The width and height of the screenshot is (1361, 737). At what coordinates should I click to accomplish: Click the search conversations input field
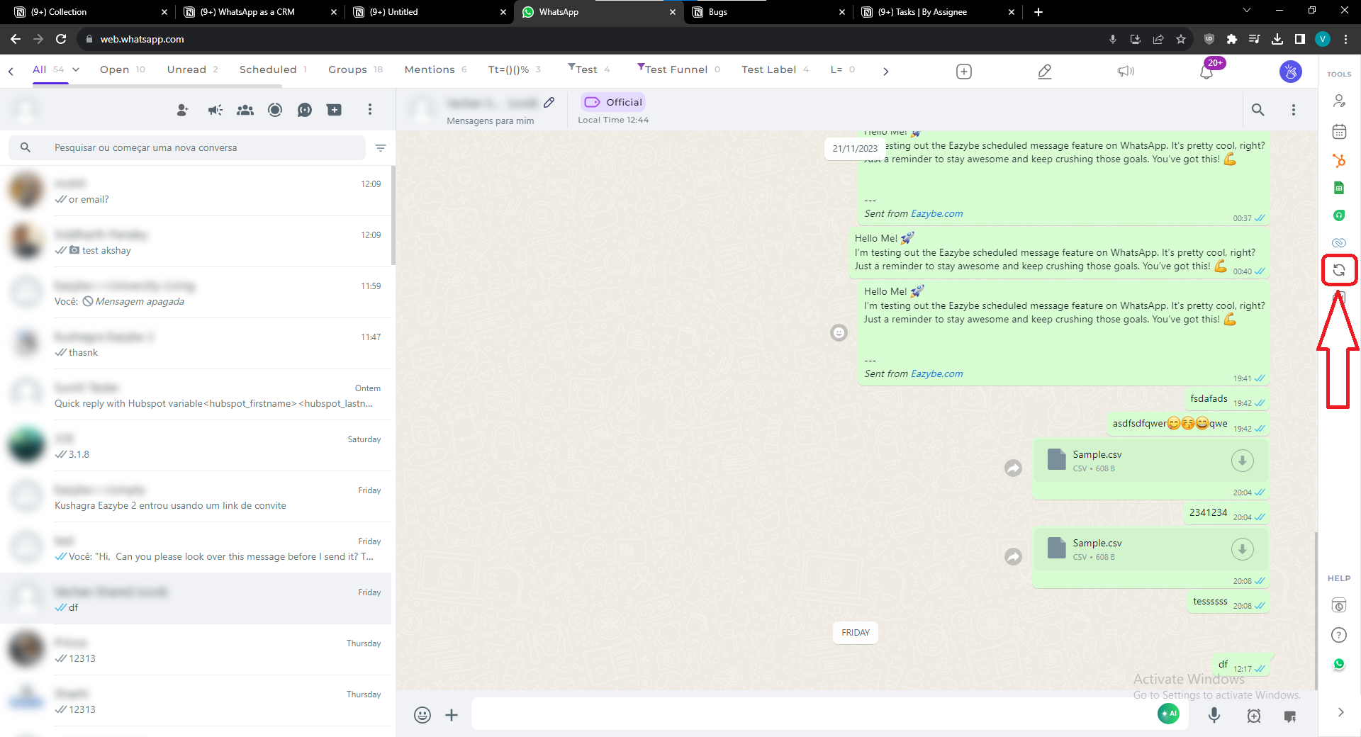tap(187, 147)
